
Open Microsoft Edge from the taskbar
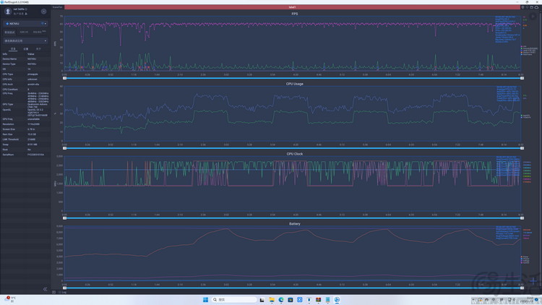[281, 299]
